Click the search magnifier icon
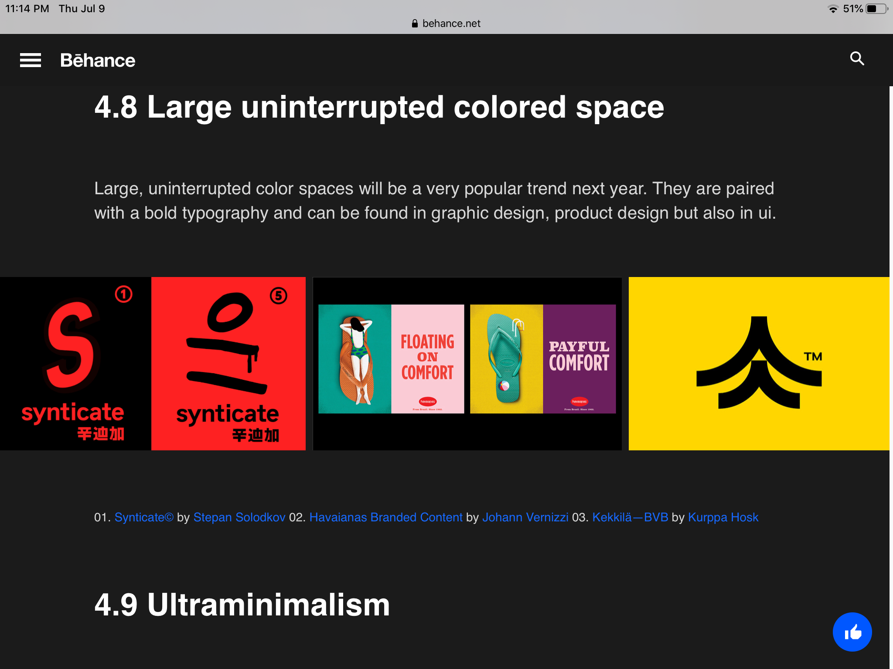Screen dimensions: 893x669 coord(857,58)
